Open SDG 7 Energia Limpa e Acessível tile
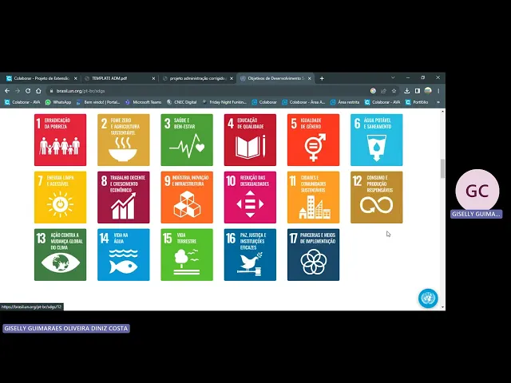This screenshot has height=383, width=511. 61,197
